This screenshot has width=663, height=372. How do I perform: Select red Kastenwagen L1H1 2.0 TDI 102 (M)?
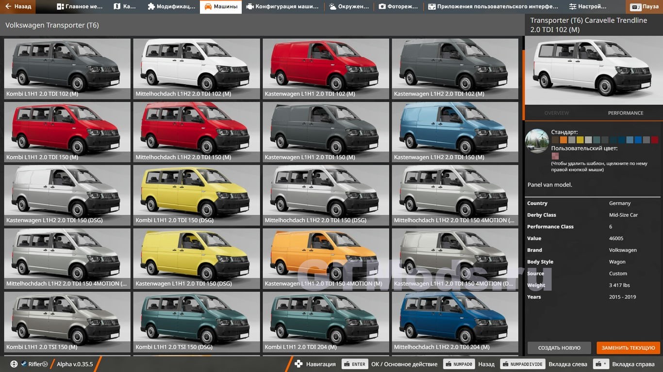point(326,69)
